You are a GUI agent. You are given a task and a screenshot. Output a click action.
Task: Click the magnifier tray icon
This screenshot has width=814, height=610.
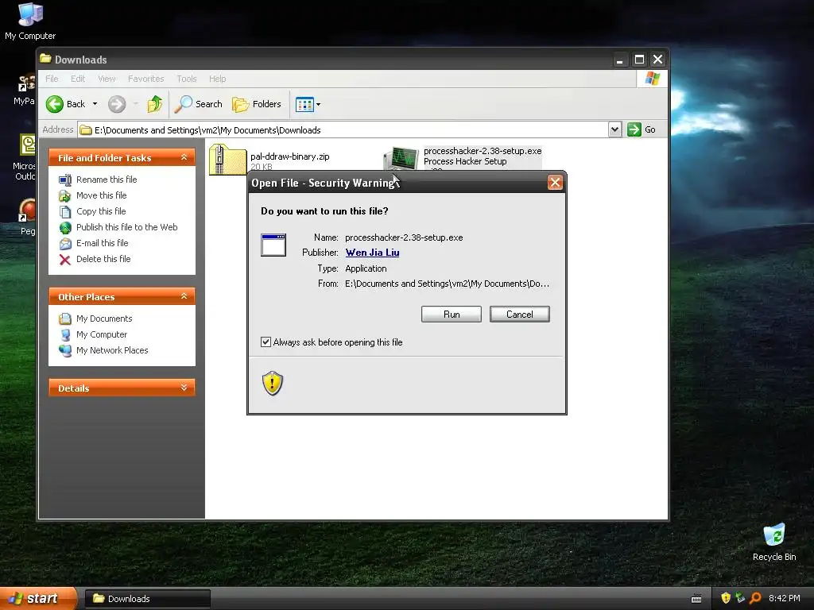pyautogui.click(x=756, y=598)
